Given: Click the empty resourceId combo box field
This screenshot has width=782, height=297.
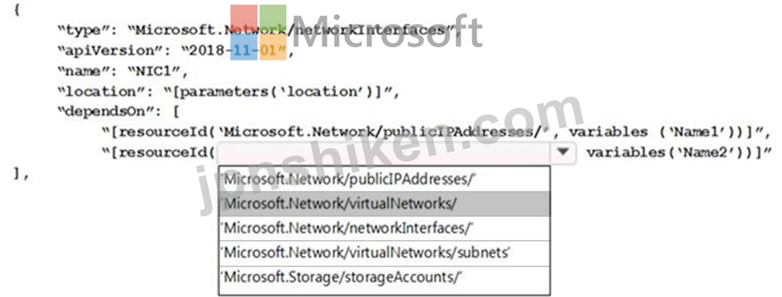Looking at the screenshot, I should click(383, 152).
